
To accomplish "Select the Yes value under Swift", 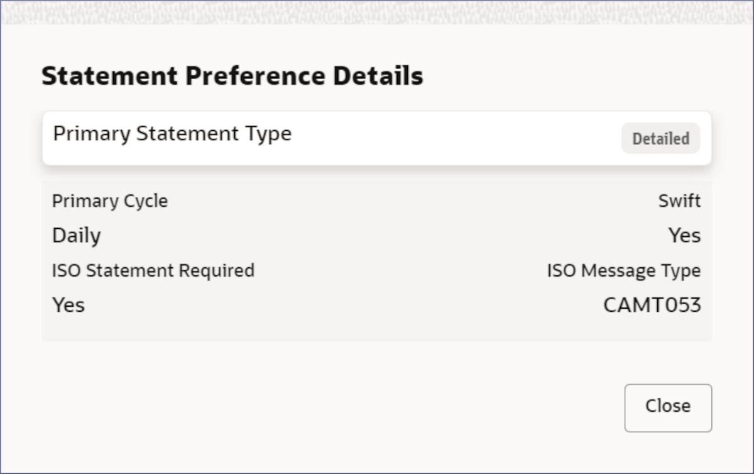I will pyautogui.click(x=684, y=236).
